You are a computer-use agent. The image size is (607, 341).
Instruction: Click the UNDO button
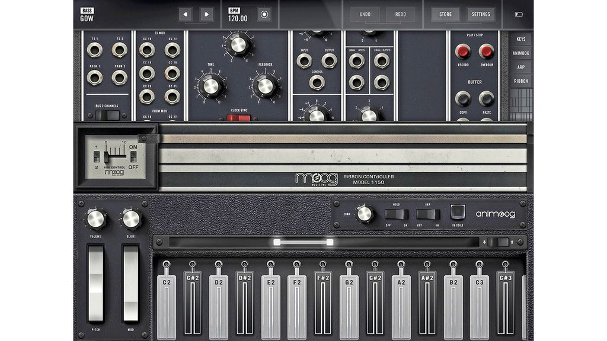[x=364, y=13]
